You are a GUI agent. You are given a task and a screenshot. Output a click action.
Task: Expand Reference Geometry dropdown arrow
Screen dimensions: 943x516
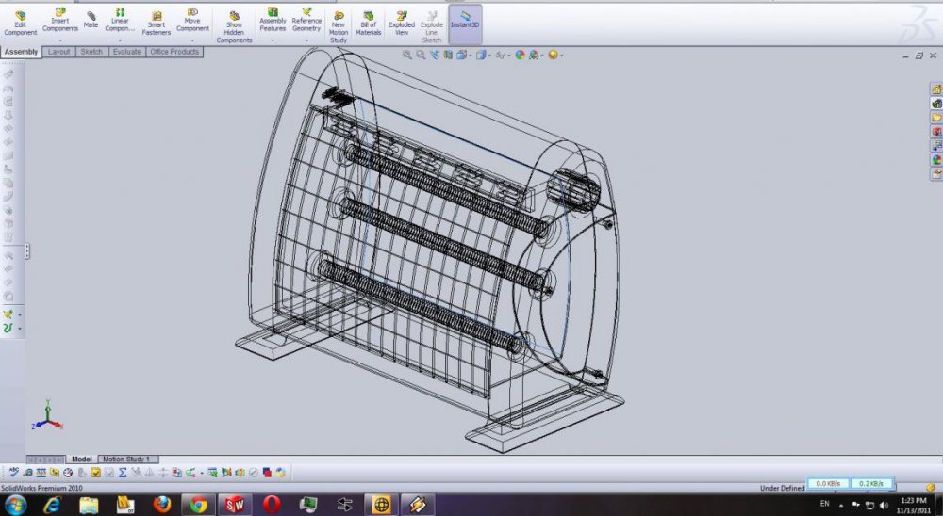[x=306, y=40]
